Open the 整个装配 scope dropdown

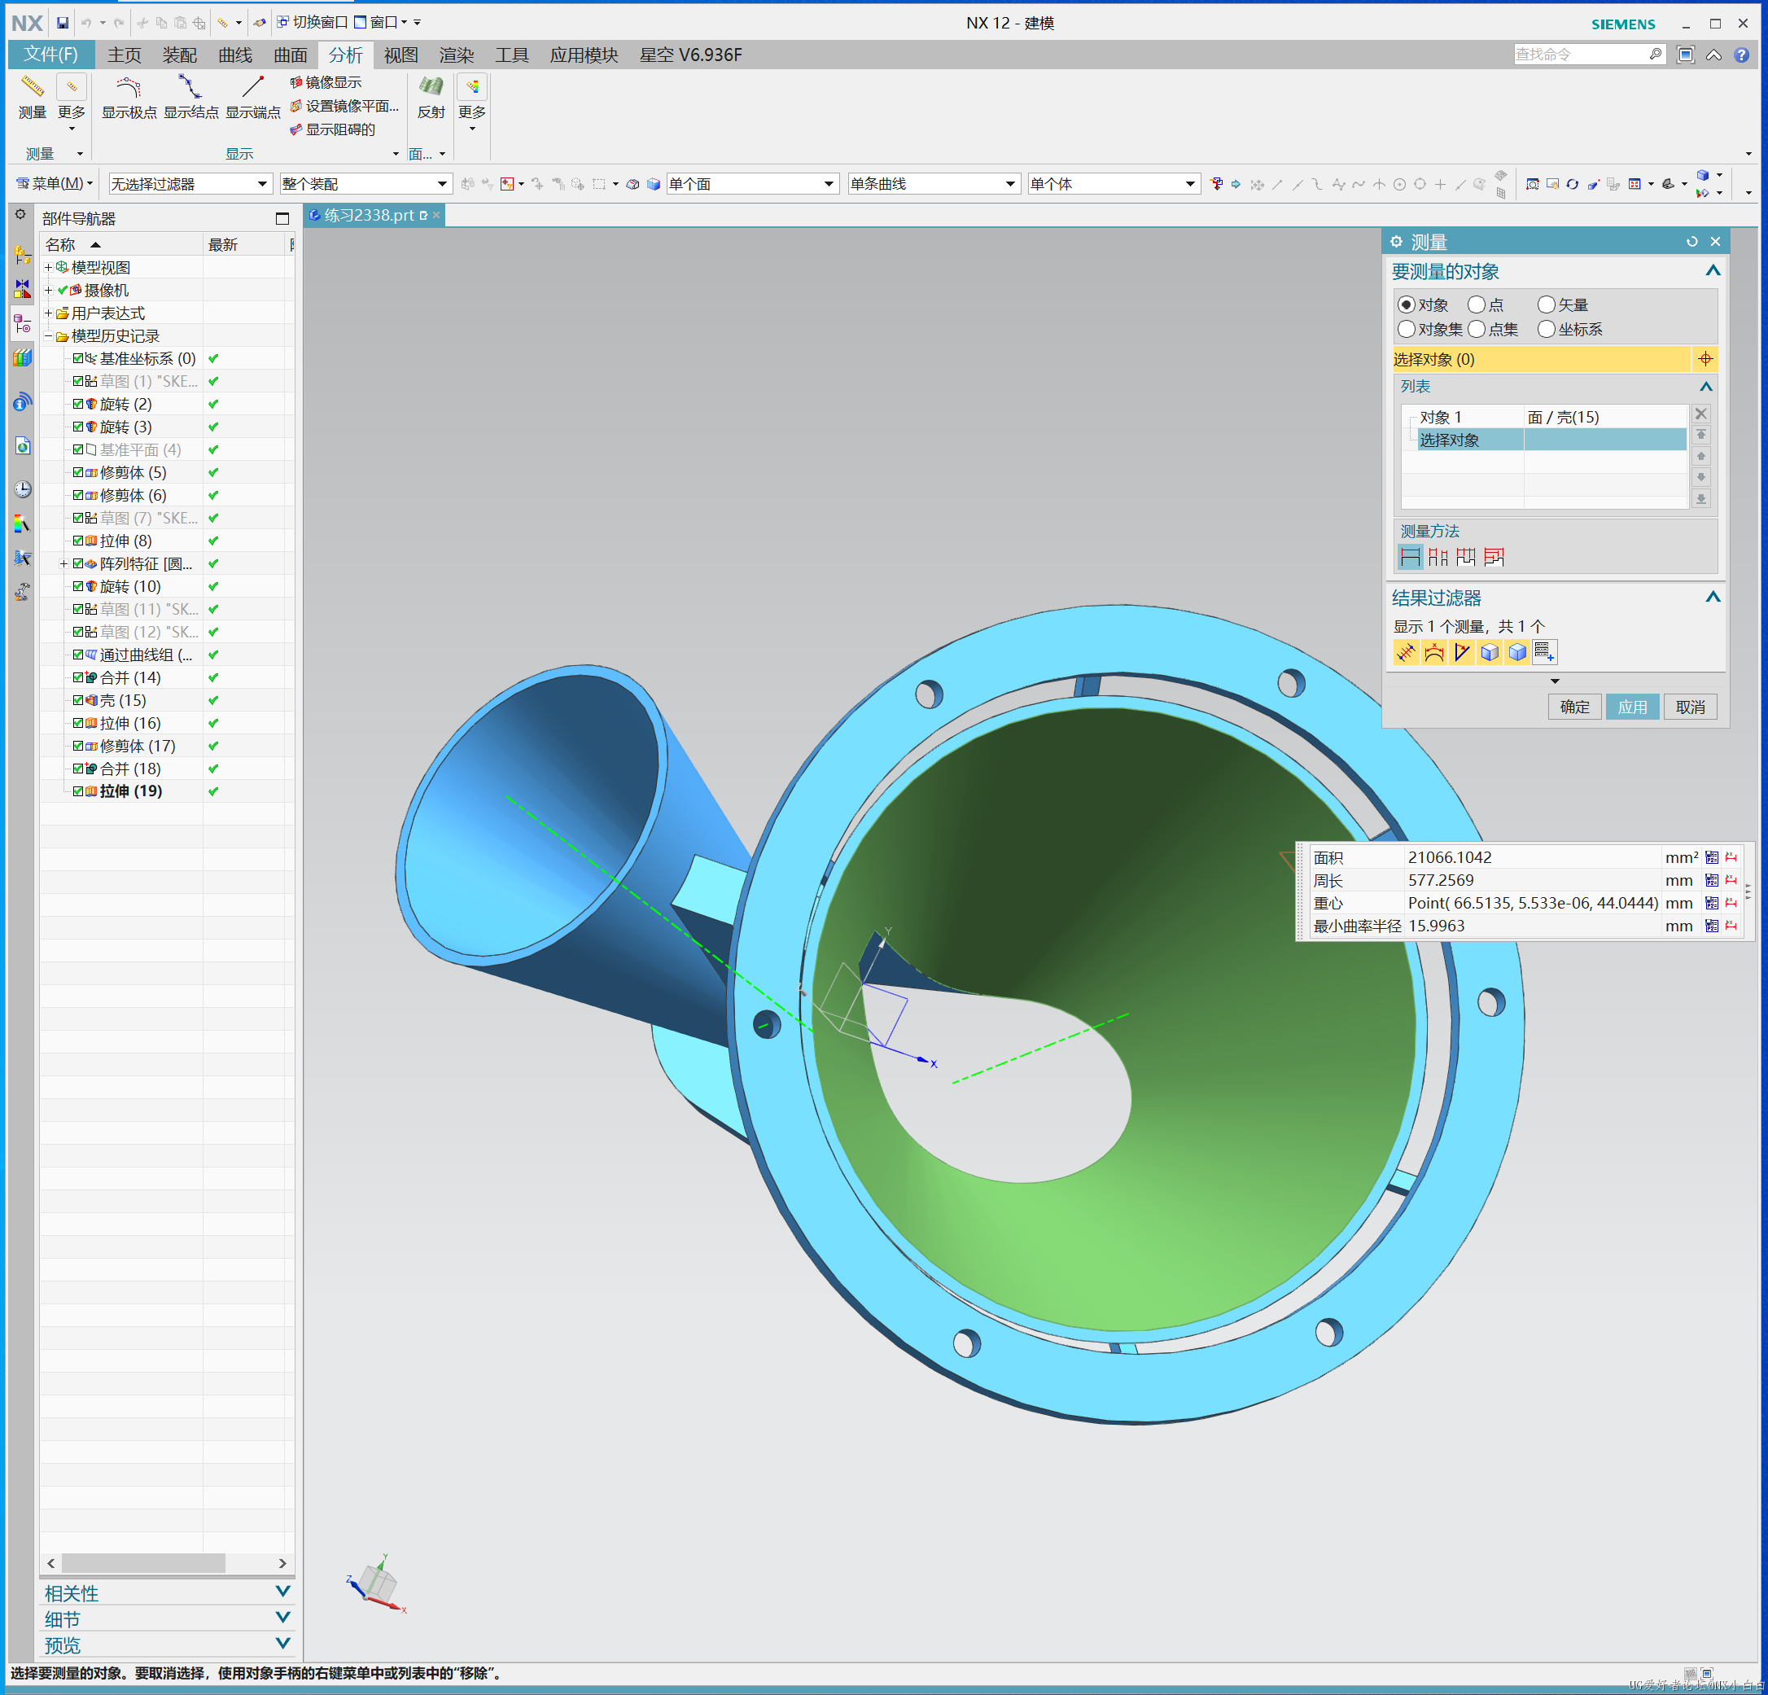pyautogui.click(x=365, y=184)
